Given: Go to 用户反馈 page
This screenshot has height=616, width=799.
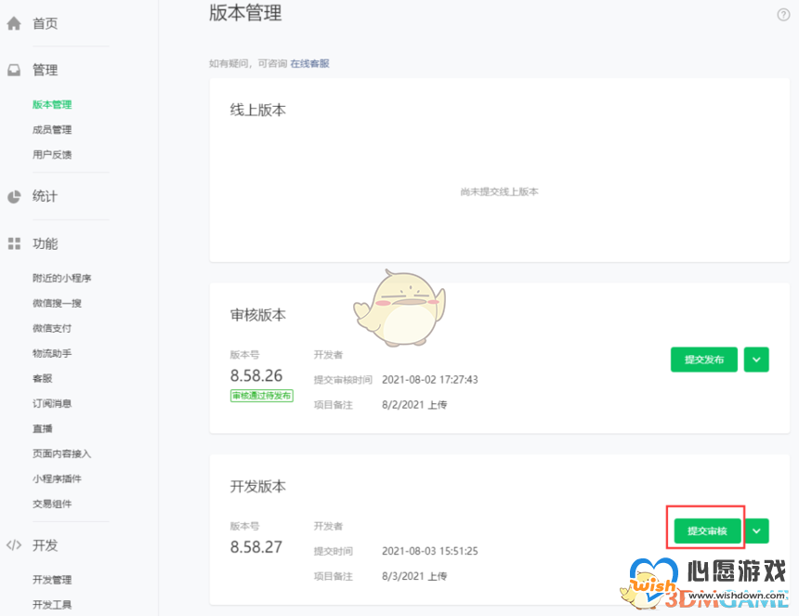Looking at the screenshot, I should point(52,155).
